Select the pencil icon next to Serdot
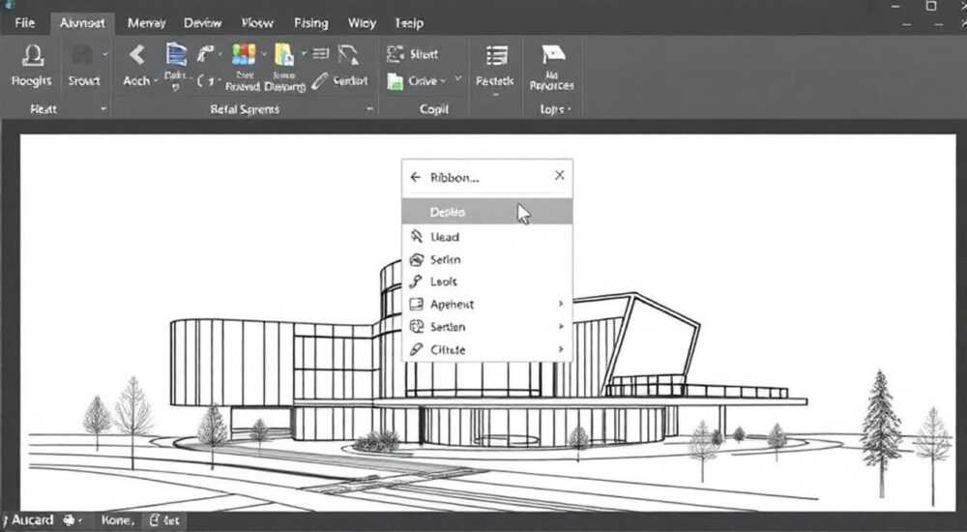Image resolution: width=967 pixels, height=532 pixels. tap(319, 81)
